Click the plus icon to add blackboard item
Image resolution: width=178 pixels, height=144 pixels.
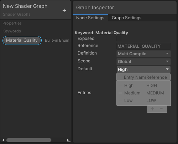click(64, 10)
